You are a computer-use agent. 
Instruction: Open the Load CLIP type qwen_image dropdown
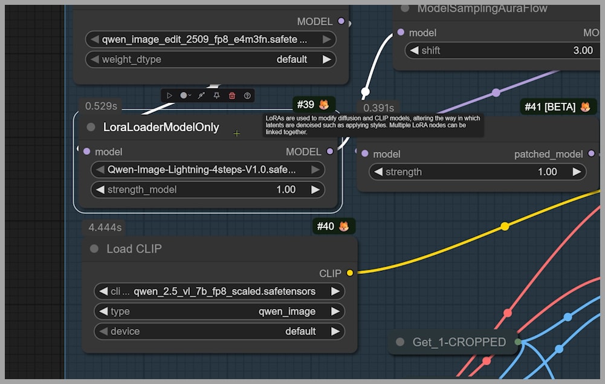[219, 311]
